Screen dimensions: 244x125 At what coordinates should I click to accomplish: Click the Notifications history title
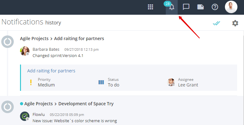(x=31, y=22)
